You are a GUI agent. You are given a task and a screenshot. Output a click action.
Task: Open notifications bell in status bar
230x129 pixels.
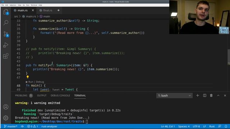click(x=226, y=126)
